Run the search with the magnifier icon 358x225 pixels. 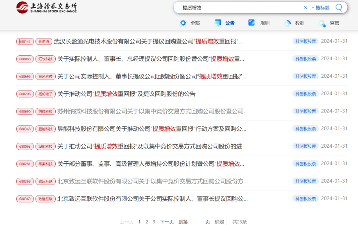click(x=339, y=8)
